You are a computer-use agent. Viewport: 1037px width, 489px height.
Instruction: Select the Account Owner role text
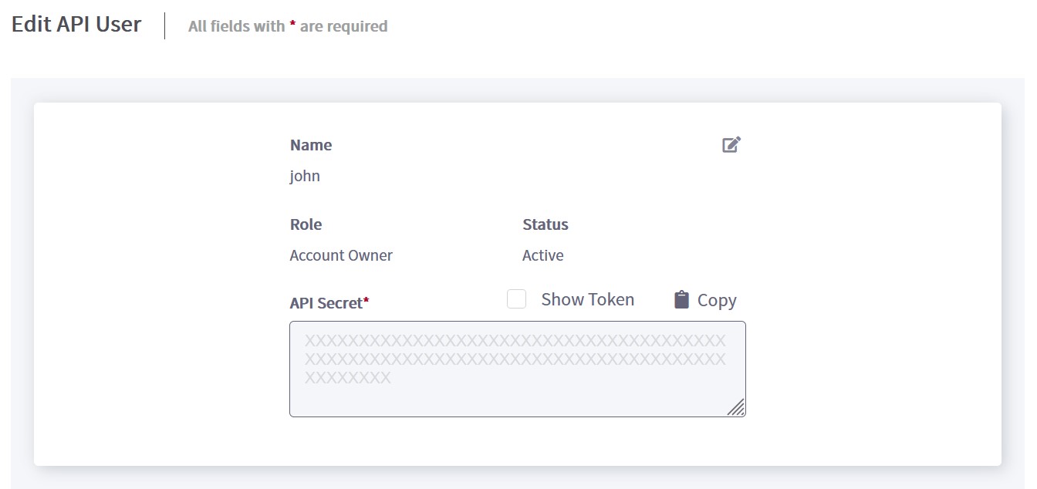pos(341,255)
